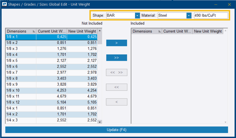The width and height of the screenshot is (236, 138).
Task: Include all items with double right arrow
Action: tap(116, 58)
